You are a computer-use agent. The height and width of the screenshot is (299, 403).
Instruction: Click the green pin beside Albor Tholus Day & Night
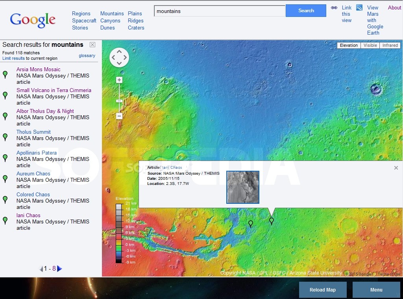(5, 116)
